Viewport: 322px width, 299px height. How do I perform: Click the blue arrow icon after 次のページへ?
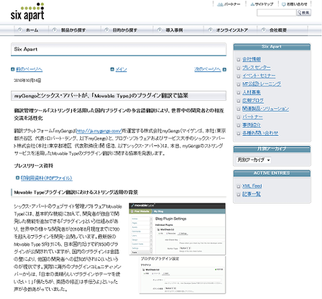[x=224, y=69]
